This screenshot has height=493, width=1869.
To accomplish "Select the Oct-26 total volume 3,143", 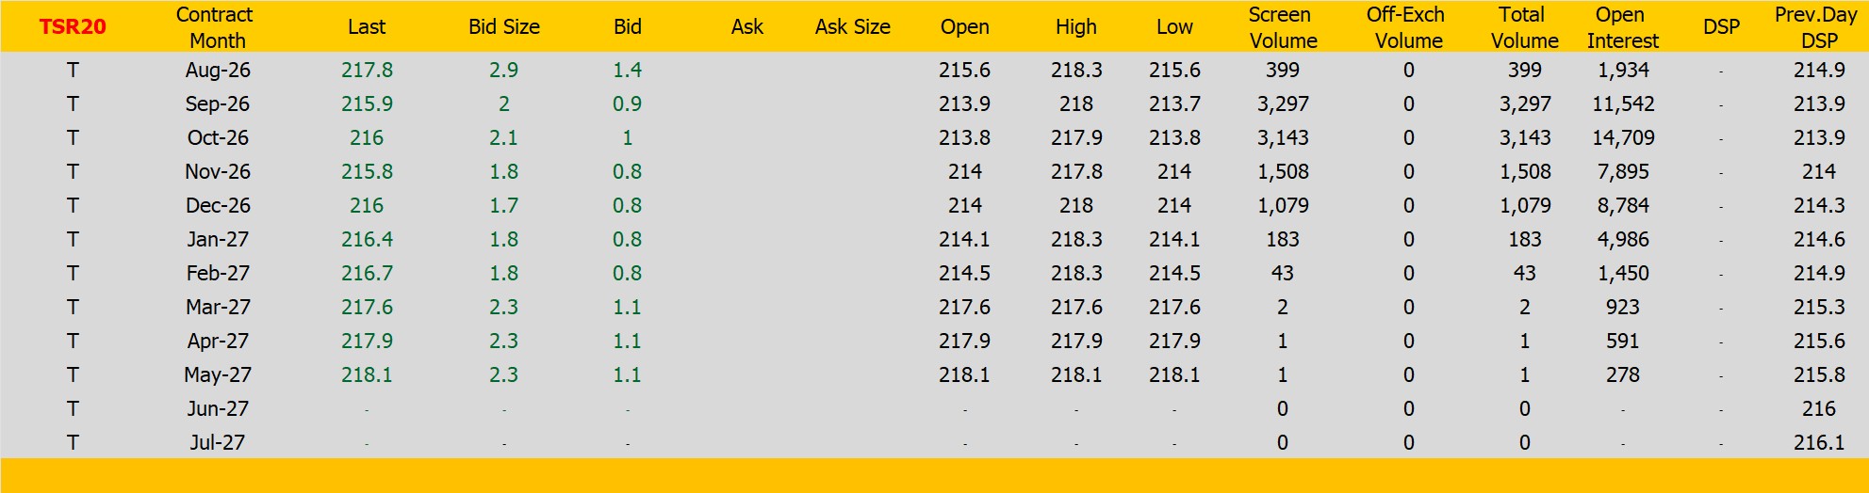I will (1525, 138).
